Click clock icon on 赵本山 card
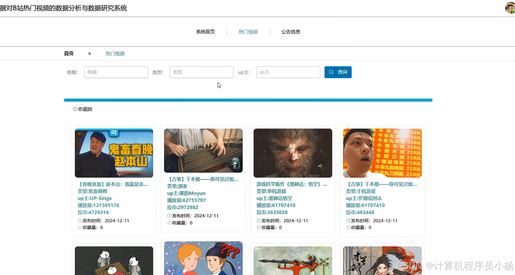The height and width of the screenshot is (275, 515). coord(80,221)
